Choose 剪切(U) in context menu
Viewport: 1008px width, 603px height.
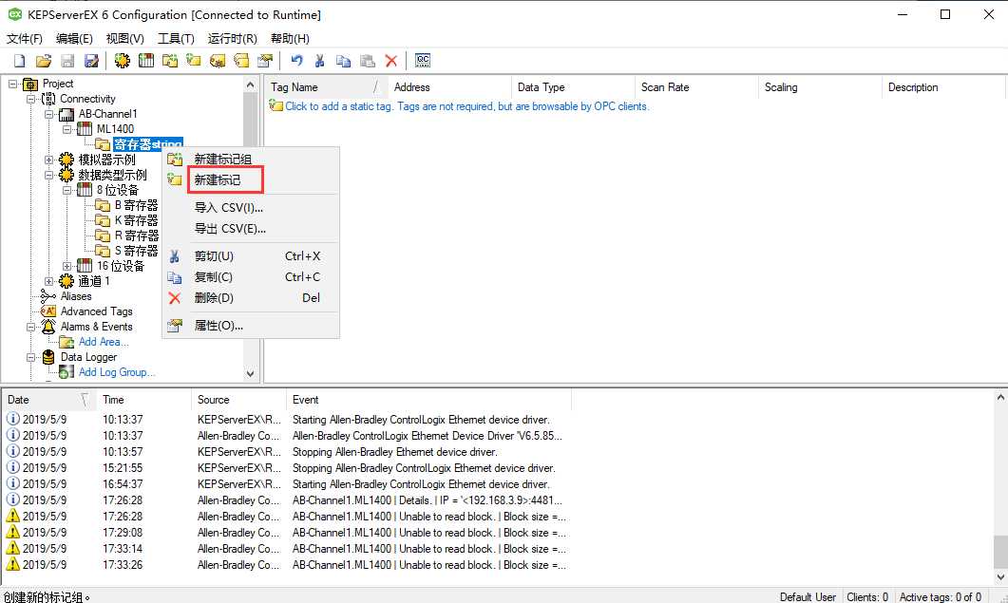click(x=251, y=255)
